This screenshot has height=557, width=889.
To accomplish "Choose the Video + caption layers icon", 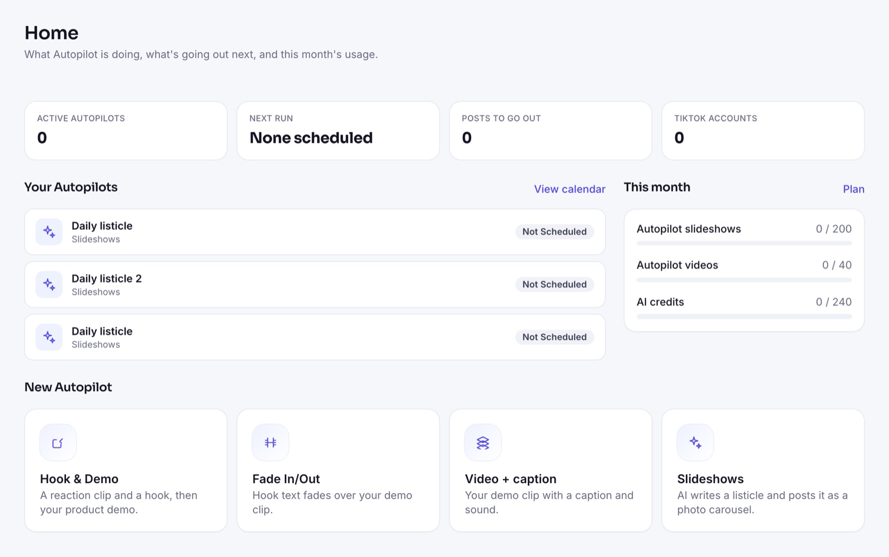I will (x=483, y=443).
